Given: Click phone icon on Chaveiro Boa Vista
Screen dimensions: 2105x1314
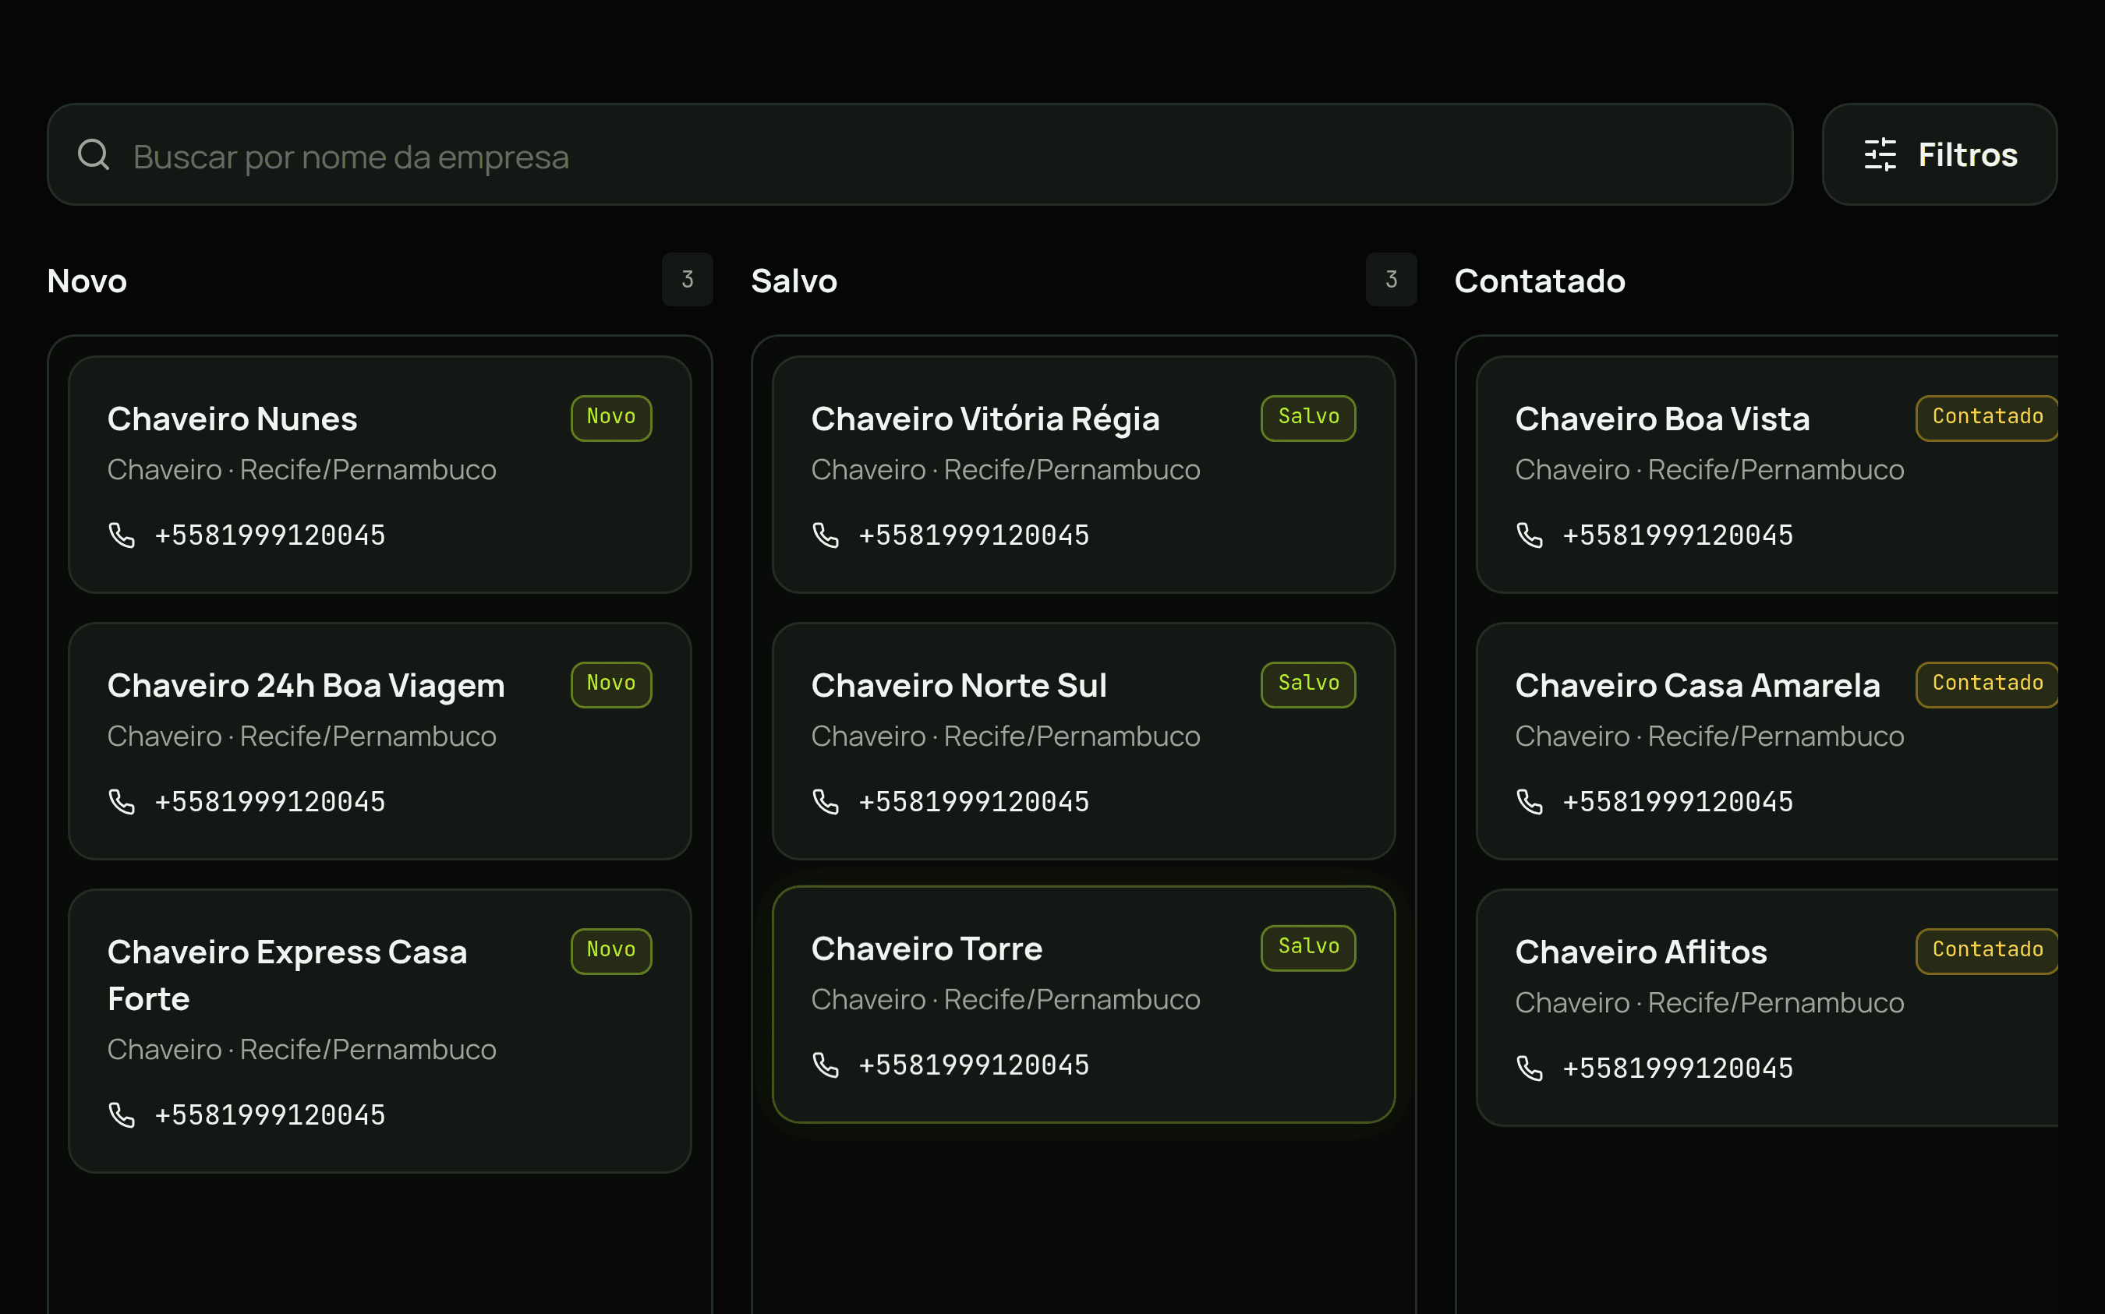Looking at the screenshot, I should coord(1530,535).
